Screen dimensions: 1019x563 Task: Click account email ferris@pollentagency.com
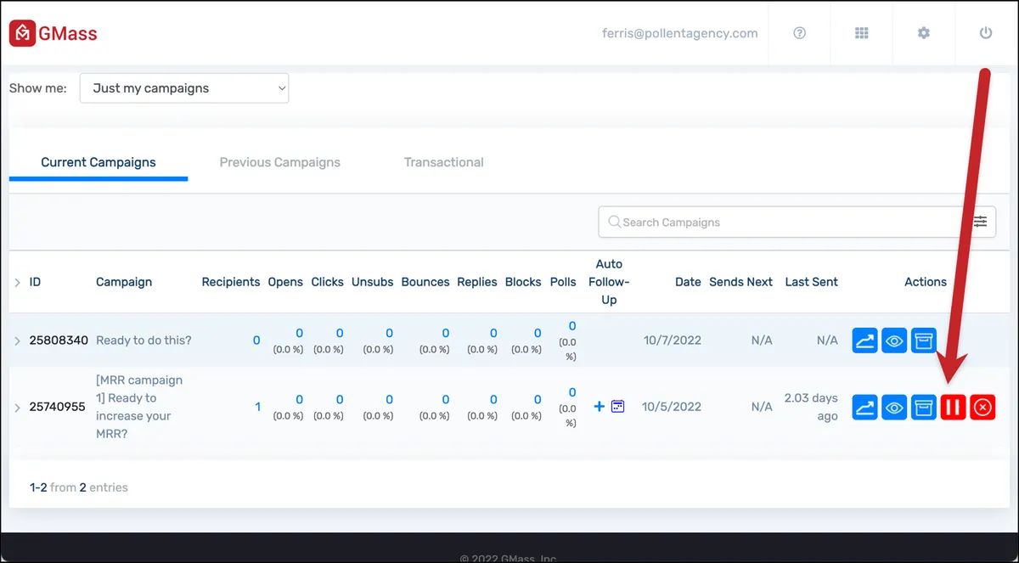click(x=680, y=33)
